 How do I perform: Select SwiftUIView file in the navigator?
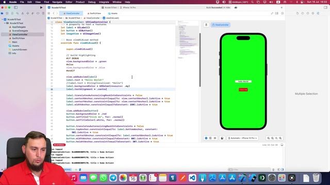19,38
